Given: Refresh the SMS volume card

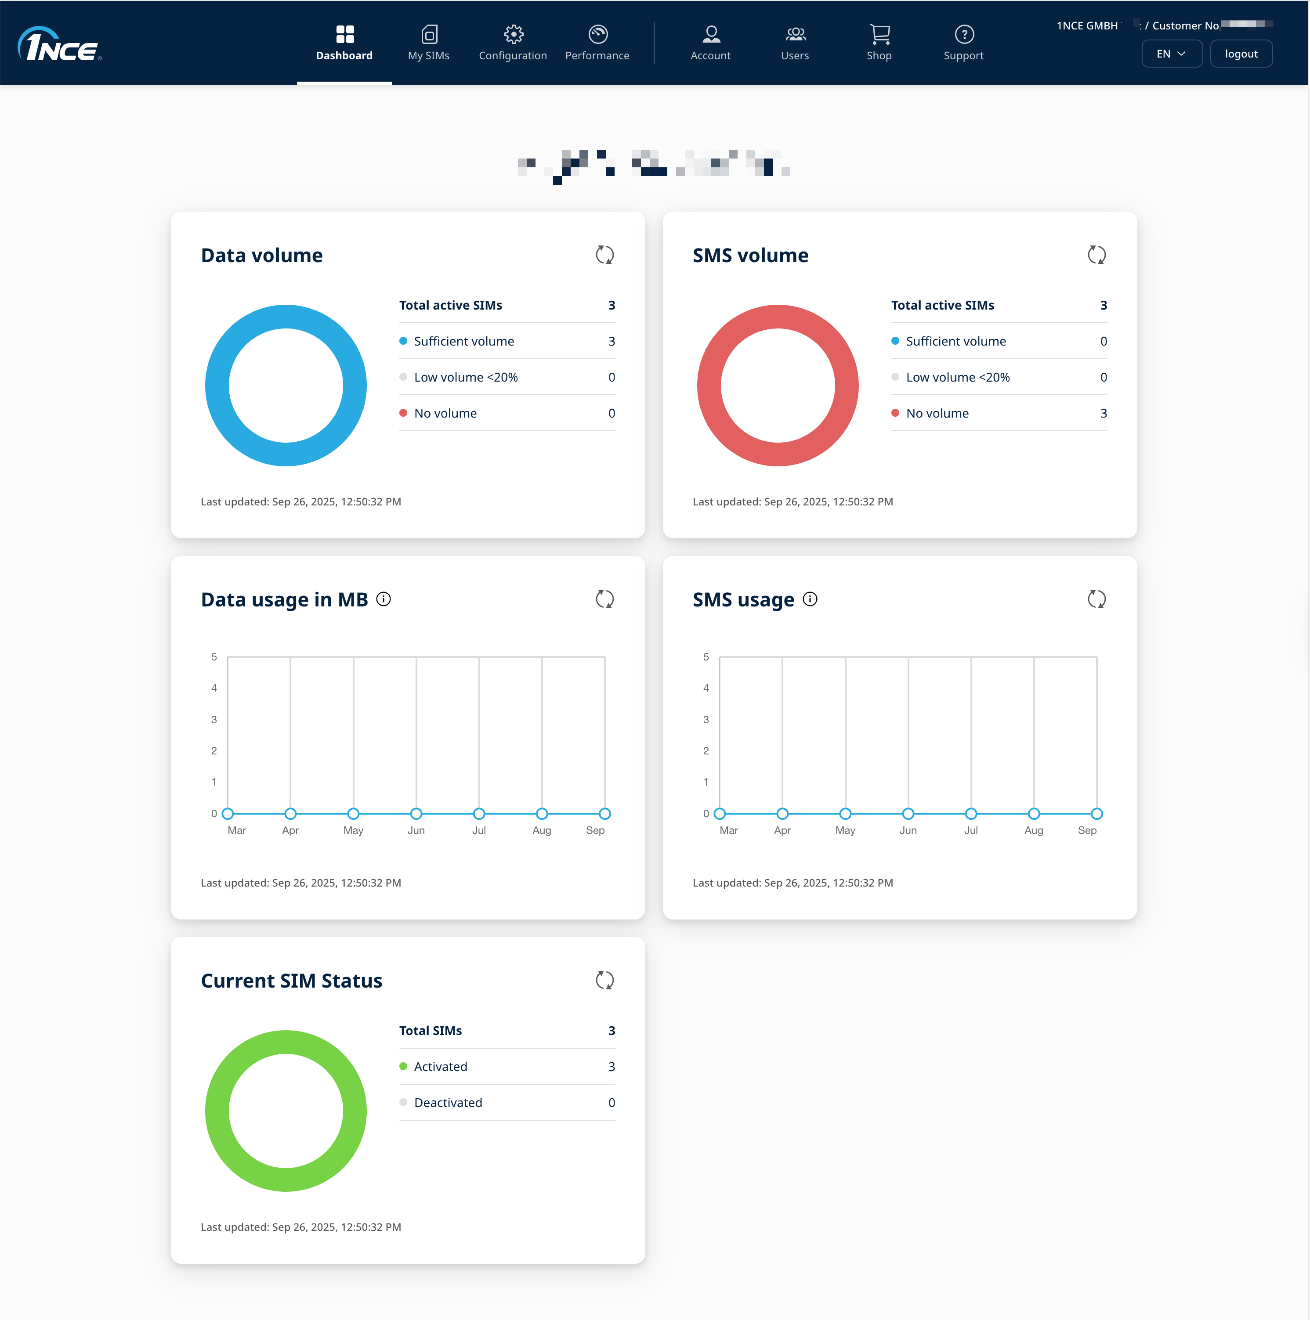Looking at the screenshot, I should click(1096, 255).
